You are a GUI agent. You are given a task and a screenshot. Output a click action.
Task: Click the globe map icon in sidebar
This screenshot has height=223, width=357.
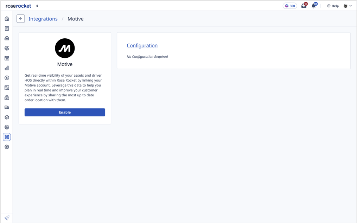[x=7, y=48]
